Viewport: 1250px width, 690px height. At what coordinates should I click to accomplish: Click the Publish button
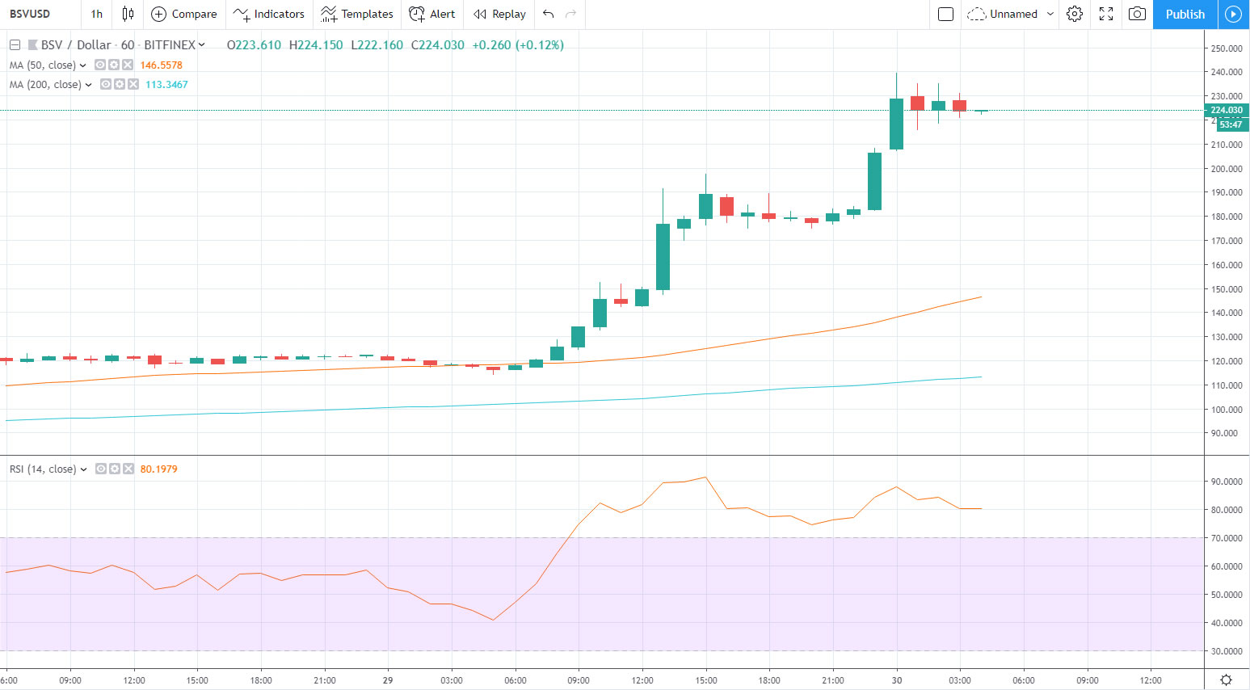[1185, 14]
